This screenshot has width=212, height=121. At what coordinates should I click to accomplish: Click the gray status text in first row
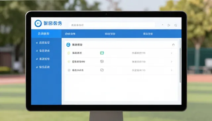(x=138, y=53)
